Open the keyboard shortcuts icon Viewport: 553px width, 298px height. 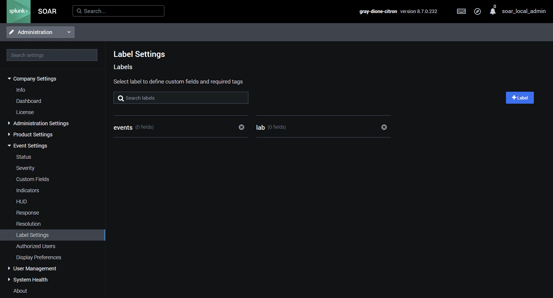[x=461, y=11]
